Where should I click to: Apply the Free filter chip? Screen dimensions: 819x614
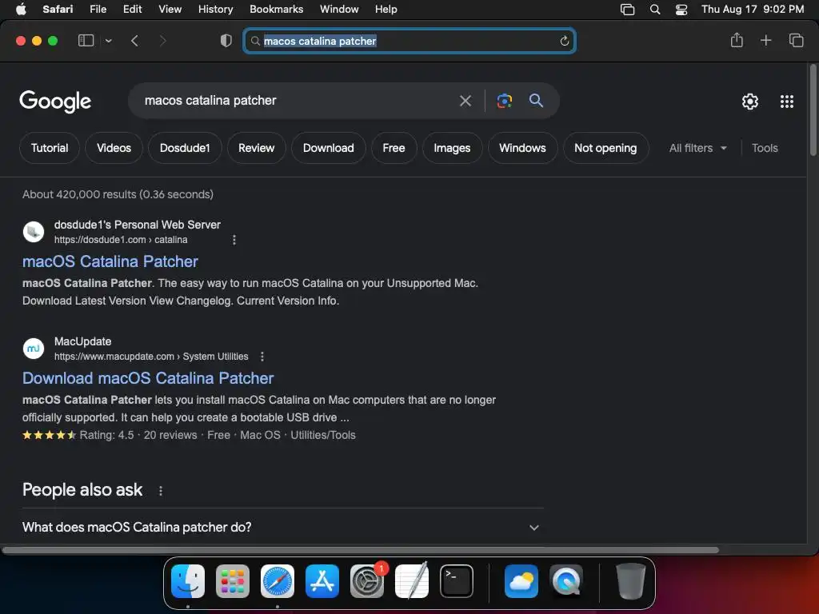(394, 148)
